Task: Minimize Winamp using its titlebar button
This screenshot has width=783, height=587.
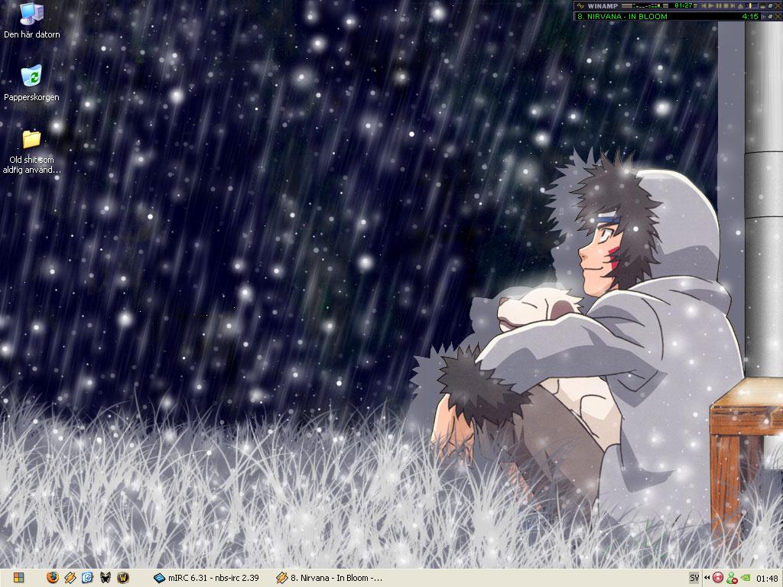Action: 762,6
